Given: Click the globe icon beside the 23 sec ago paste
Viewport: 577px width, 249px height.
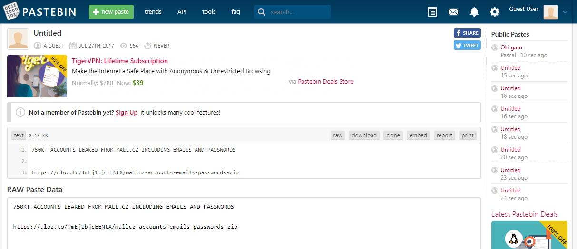Looking at the screenshot, I should pyautogui.click(x=495, y=170).
